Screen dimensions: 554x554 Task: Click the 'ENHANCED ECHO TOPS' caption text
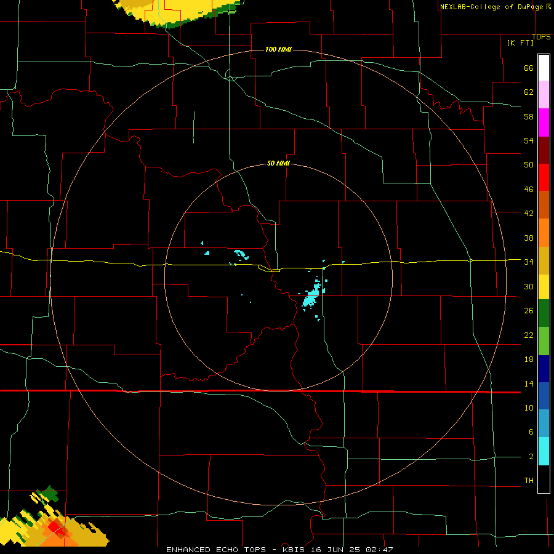(216, 550)
